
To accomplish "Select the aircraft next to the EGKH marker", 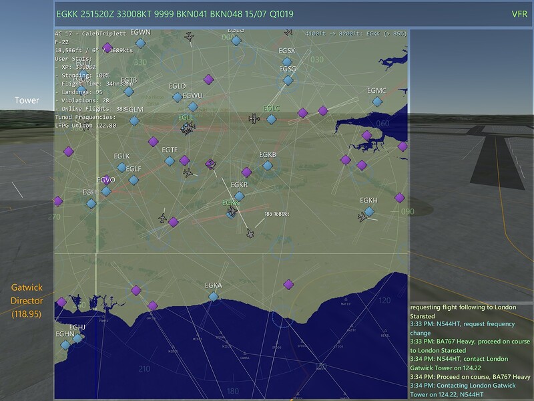I will tap(362, 217).
